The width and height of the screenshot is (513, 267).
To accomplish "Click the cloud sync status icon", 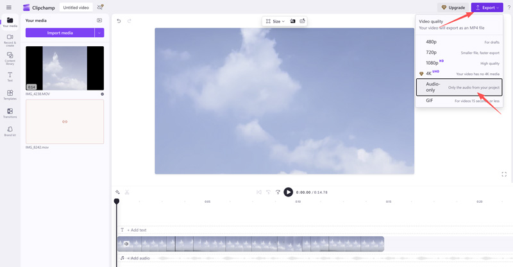I will click(101, 7).
